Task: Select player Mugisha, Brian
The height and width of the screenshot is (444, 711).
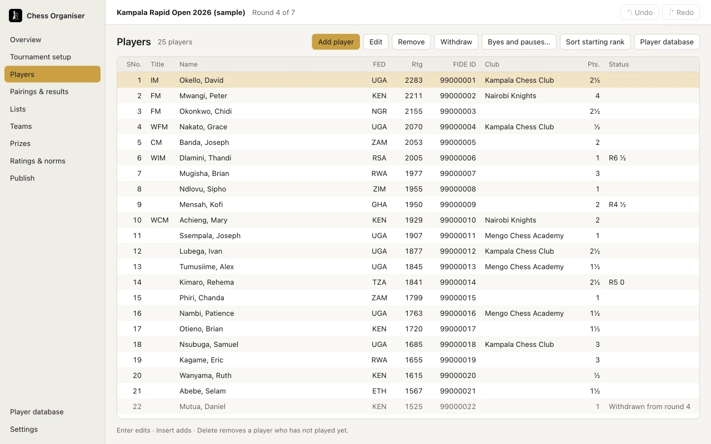Action: [408, 173]
